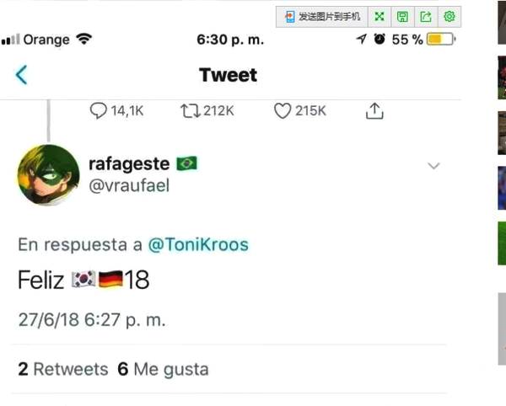Select the green thumbnail on right strip

pyautogui.click(x=501, y=243)
